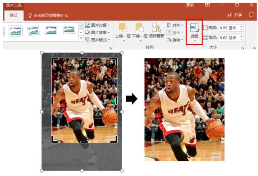Collapse the ribbon with chevron

coord(254,48)
